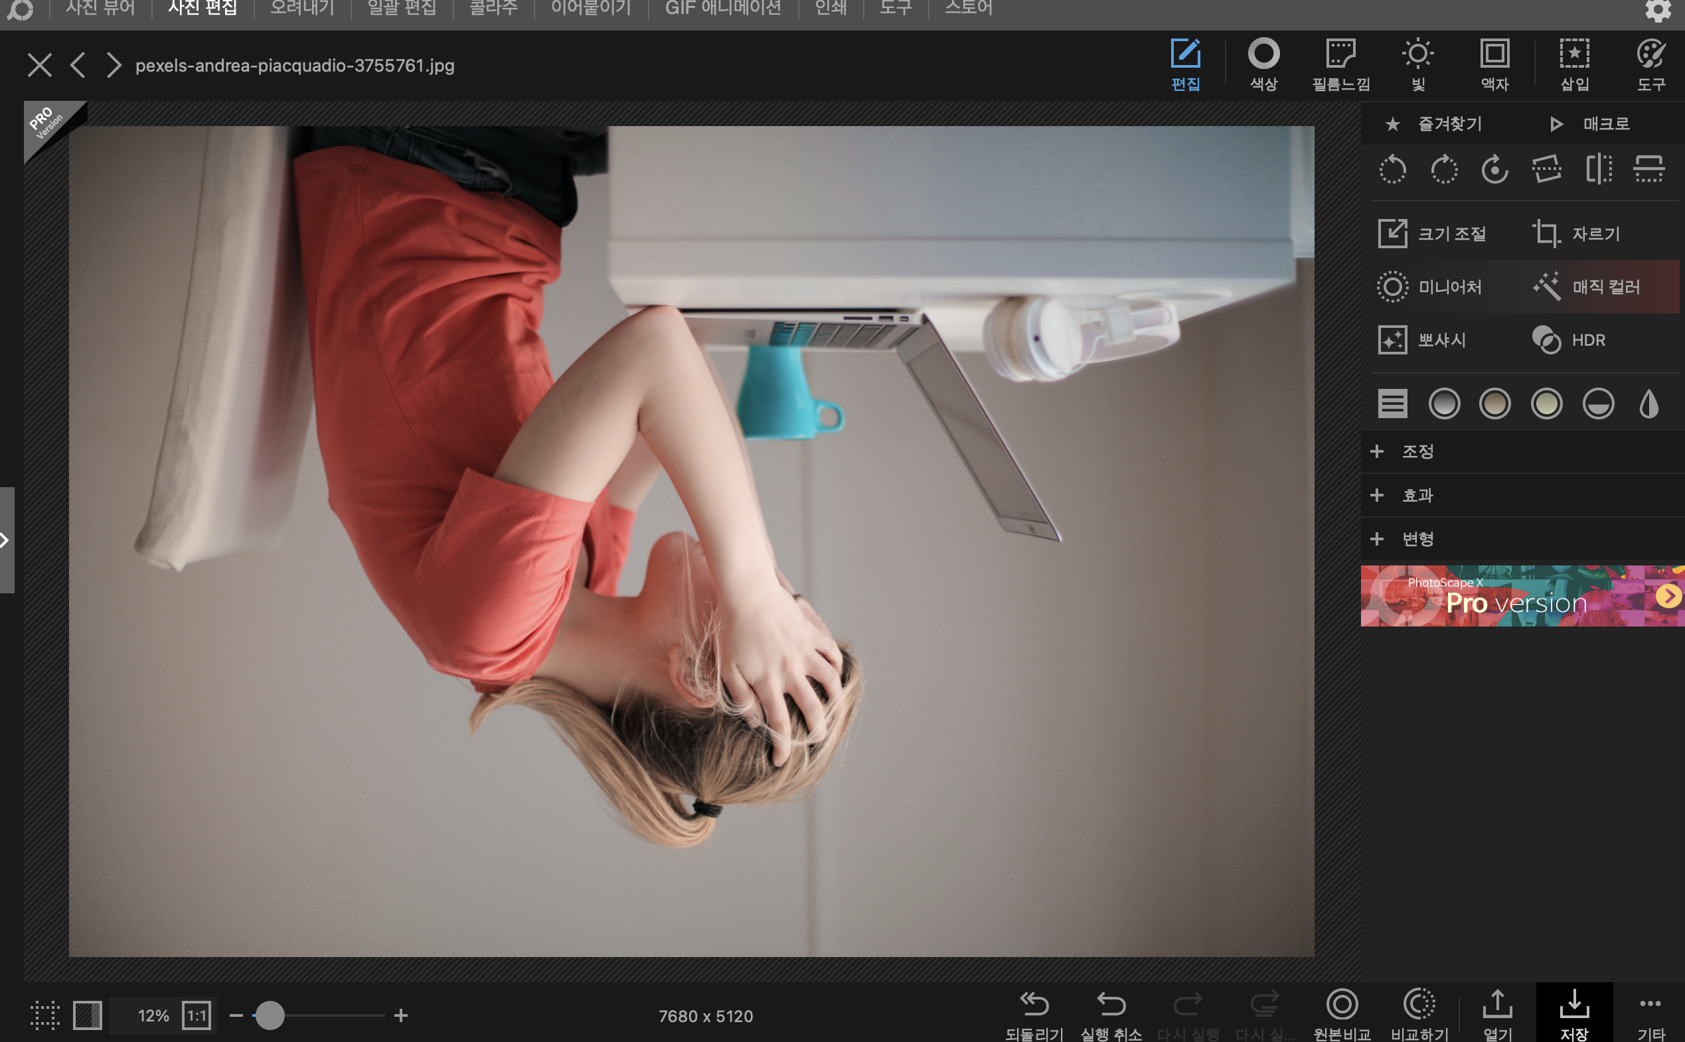Rotate image 90 degrees counter-clockwise
The height and width of the screenshot is (1042, 1685).
[1392, 169]
